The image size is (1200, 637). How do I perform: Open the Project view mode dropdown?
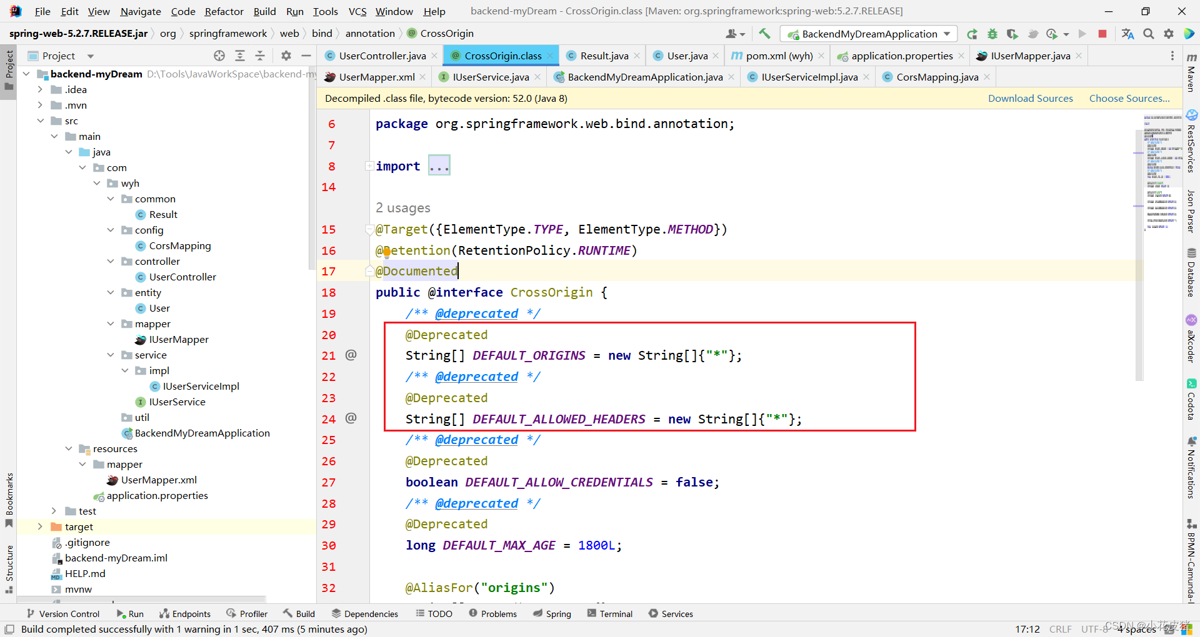point(91,56)
